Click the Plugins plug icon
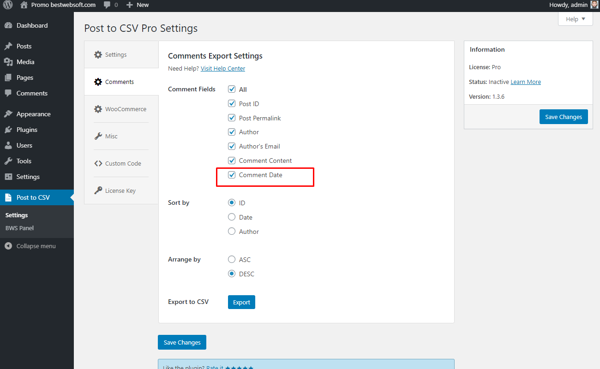600x369 pixels. 8,130
